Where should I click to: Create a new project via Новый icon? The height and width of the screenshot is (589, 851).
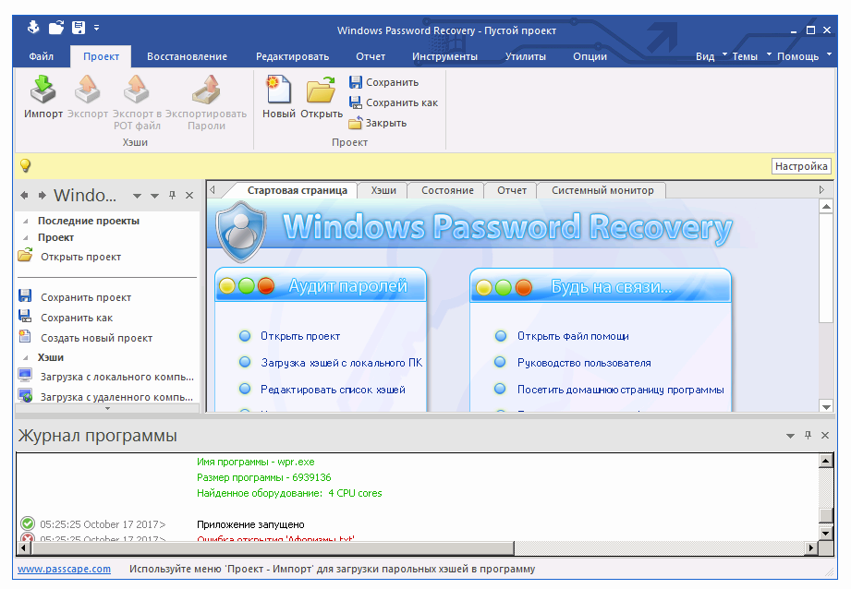point(278,90)
